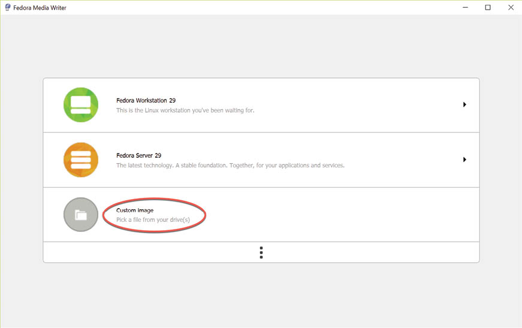This screenshot has height=328, width=522.
Task: Click the Linux workstation description text
Action: pos(185,110)
